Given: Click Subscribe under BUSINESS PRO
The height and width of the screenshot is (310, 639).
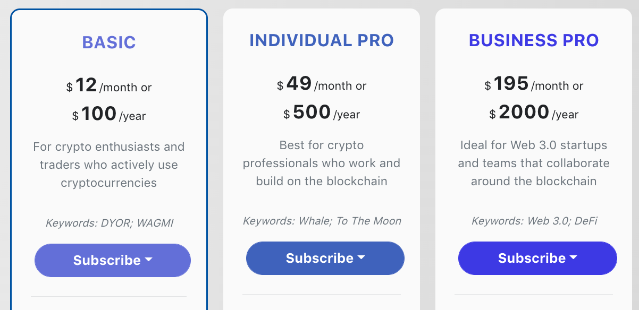Looking at the screenshot, I should click(x=537, y=258).
